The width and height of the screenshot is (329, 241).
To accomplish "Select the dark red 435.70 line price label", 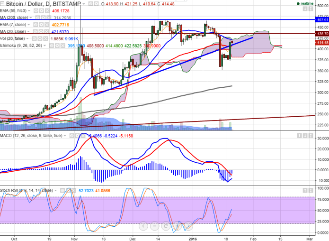I will click(322, 34).
